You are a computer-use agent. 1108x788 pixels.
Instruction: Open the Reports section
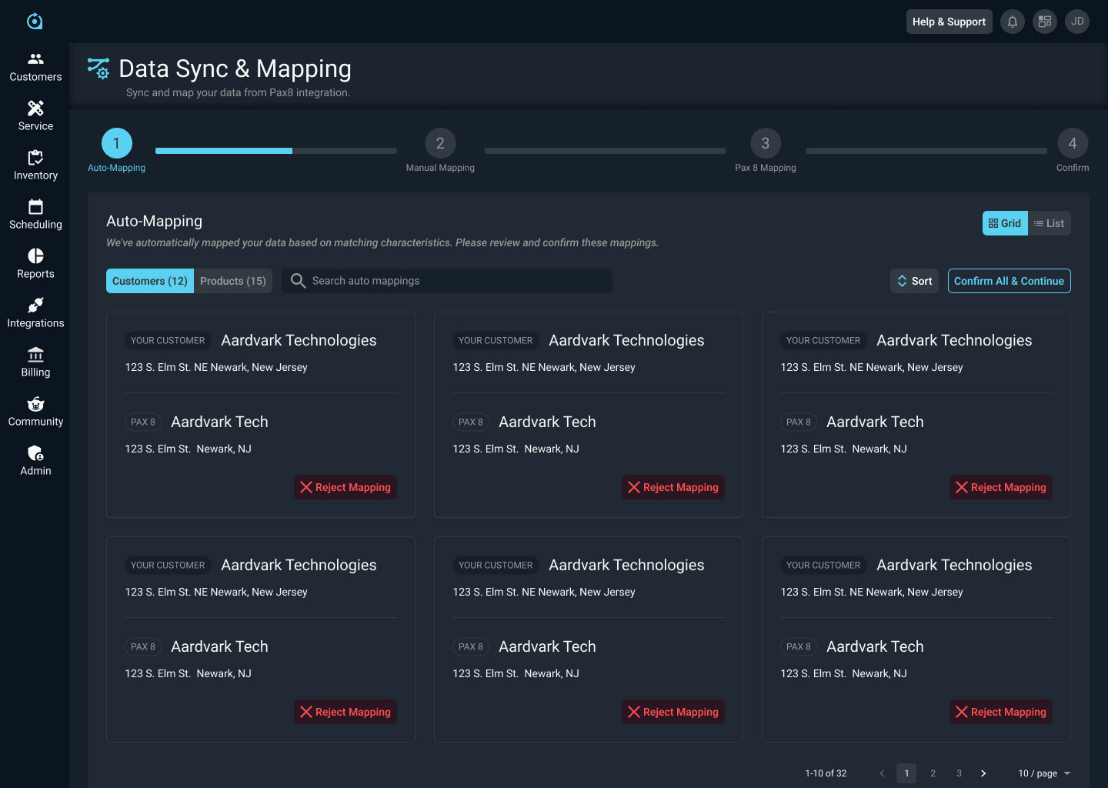click(35, 264)
